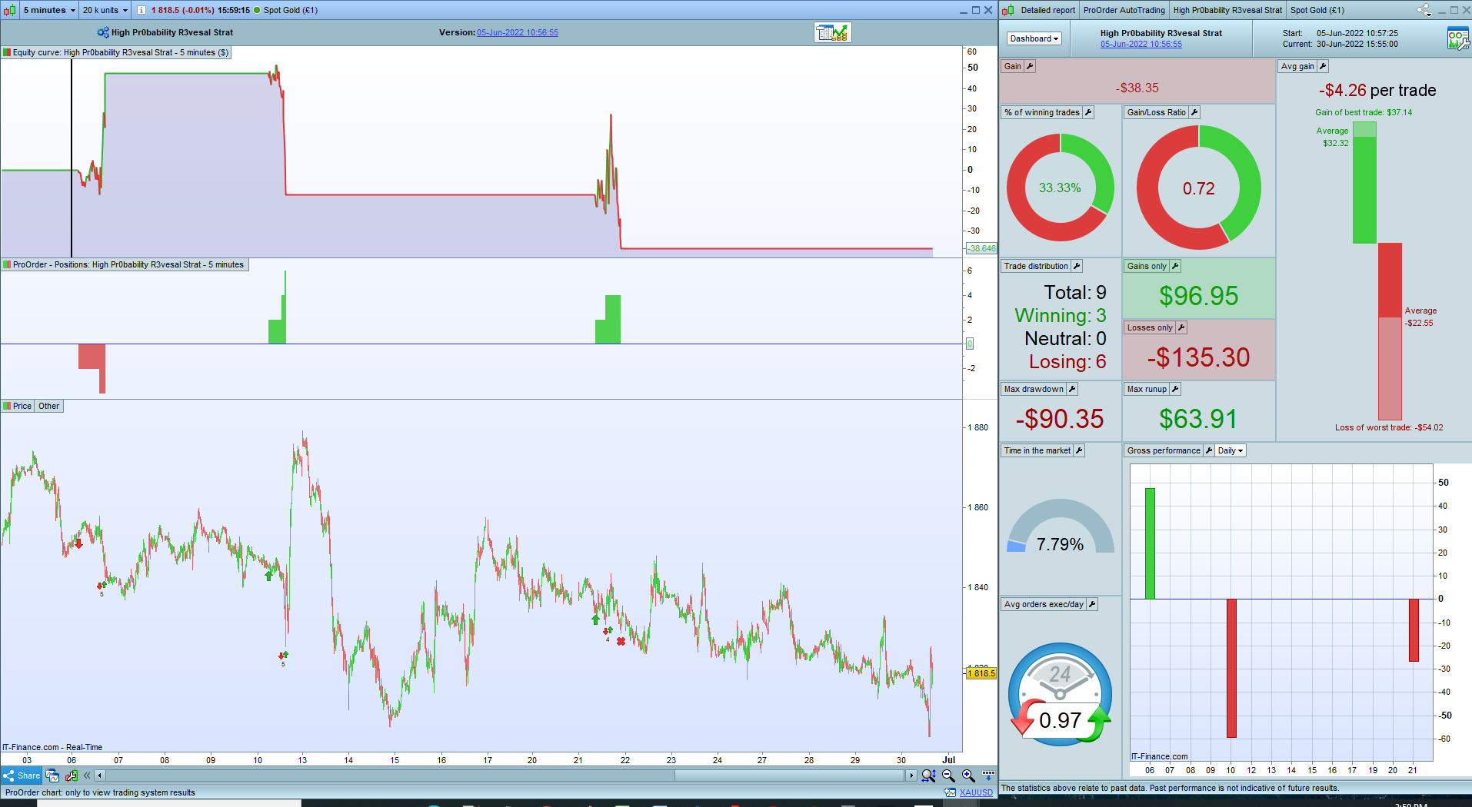1472x807 pixels.
Task: Click the Avg orders exec/day wrench icon
Action: (1092, 604)
